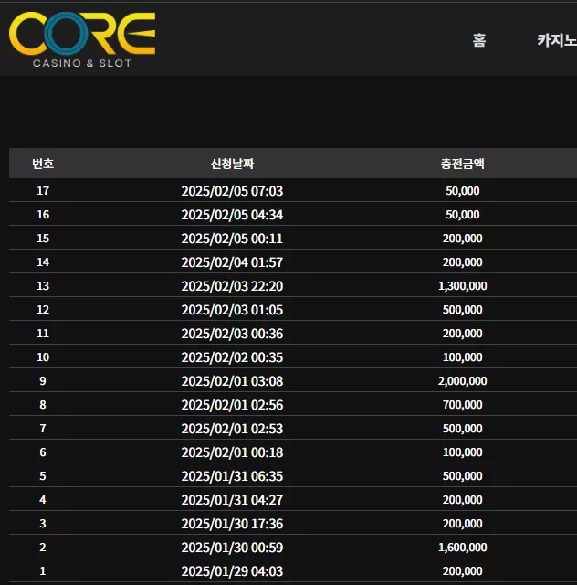Click amount 200,000 in row 15
Image resolution: width=577 pixels, height=585 pixels.
pos(463,239)
